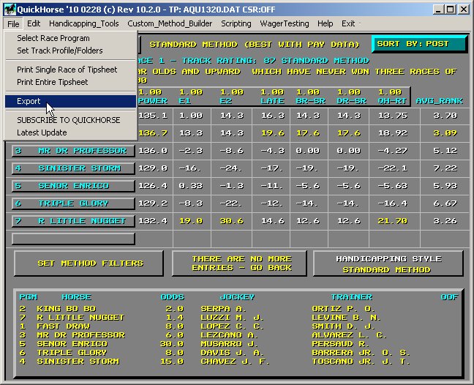Click THERE ARE NO MORE ENTRIES - GO BACK

click(239, 263)
